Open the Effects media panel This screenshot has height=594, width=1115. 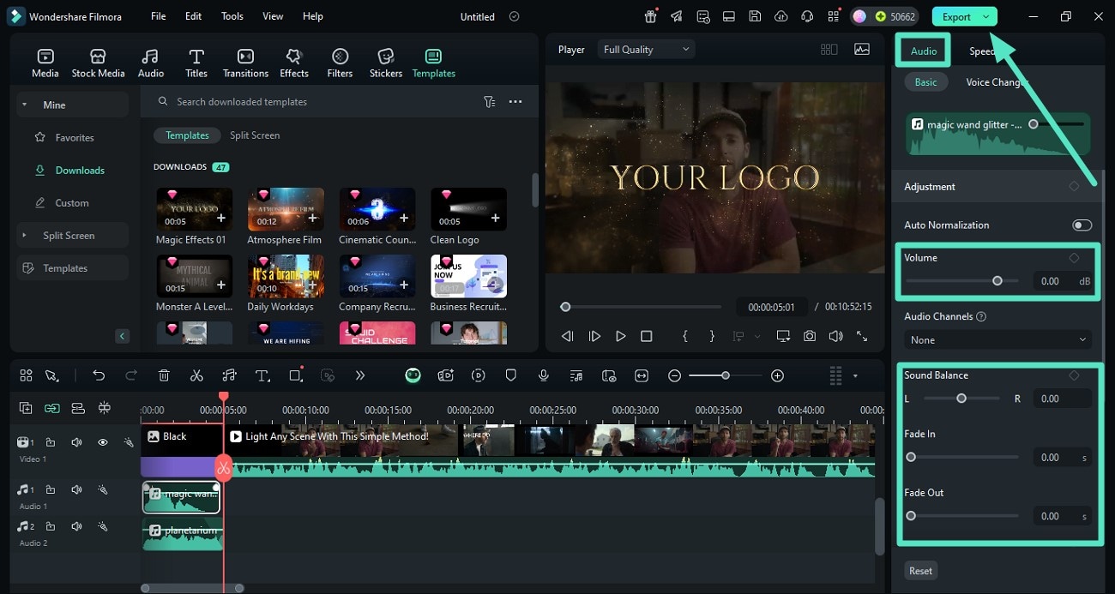[x=293, y=63]
